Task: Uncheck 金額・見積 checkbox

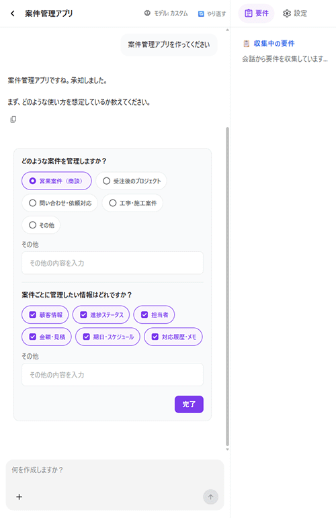Action: (46, 337)
